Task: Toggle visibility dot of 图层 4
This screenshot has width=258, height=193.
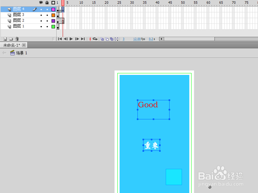Action: point(41,10)
